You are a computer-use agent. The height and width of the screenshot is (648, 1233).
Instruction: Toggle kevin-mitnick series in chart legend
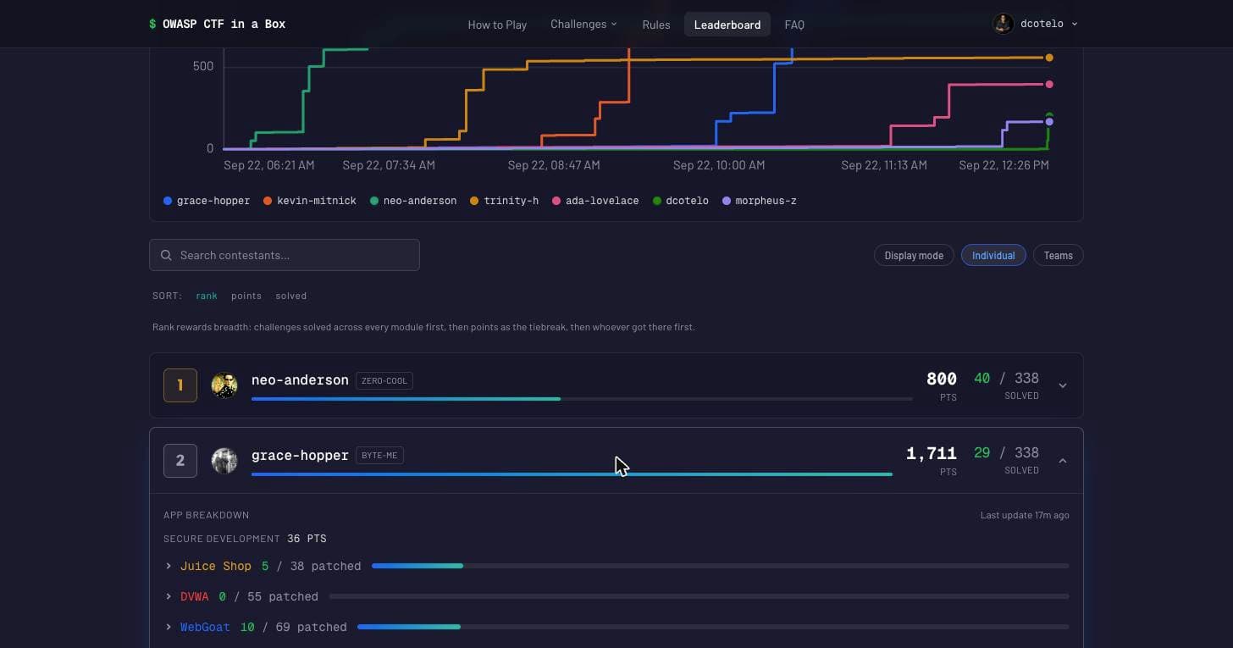click(x=310, y=201)
